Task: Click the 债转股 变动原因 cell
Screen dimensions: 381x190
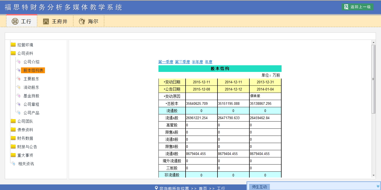Action: click(265, 96)
